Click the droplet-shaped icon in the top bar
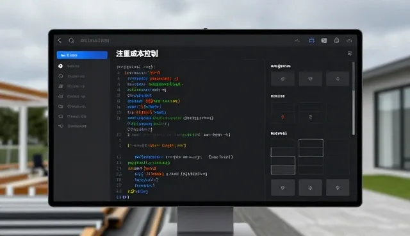 [336, 40]
